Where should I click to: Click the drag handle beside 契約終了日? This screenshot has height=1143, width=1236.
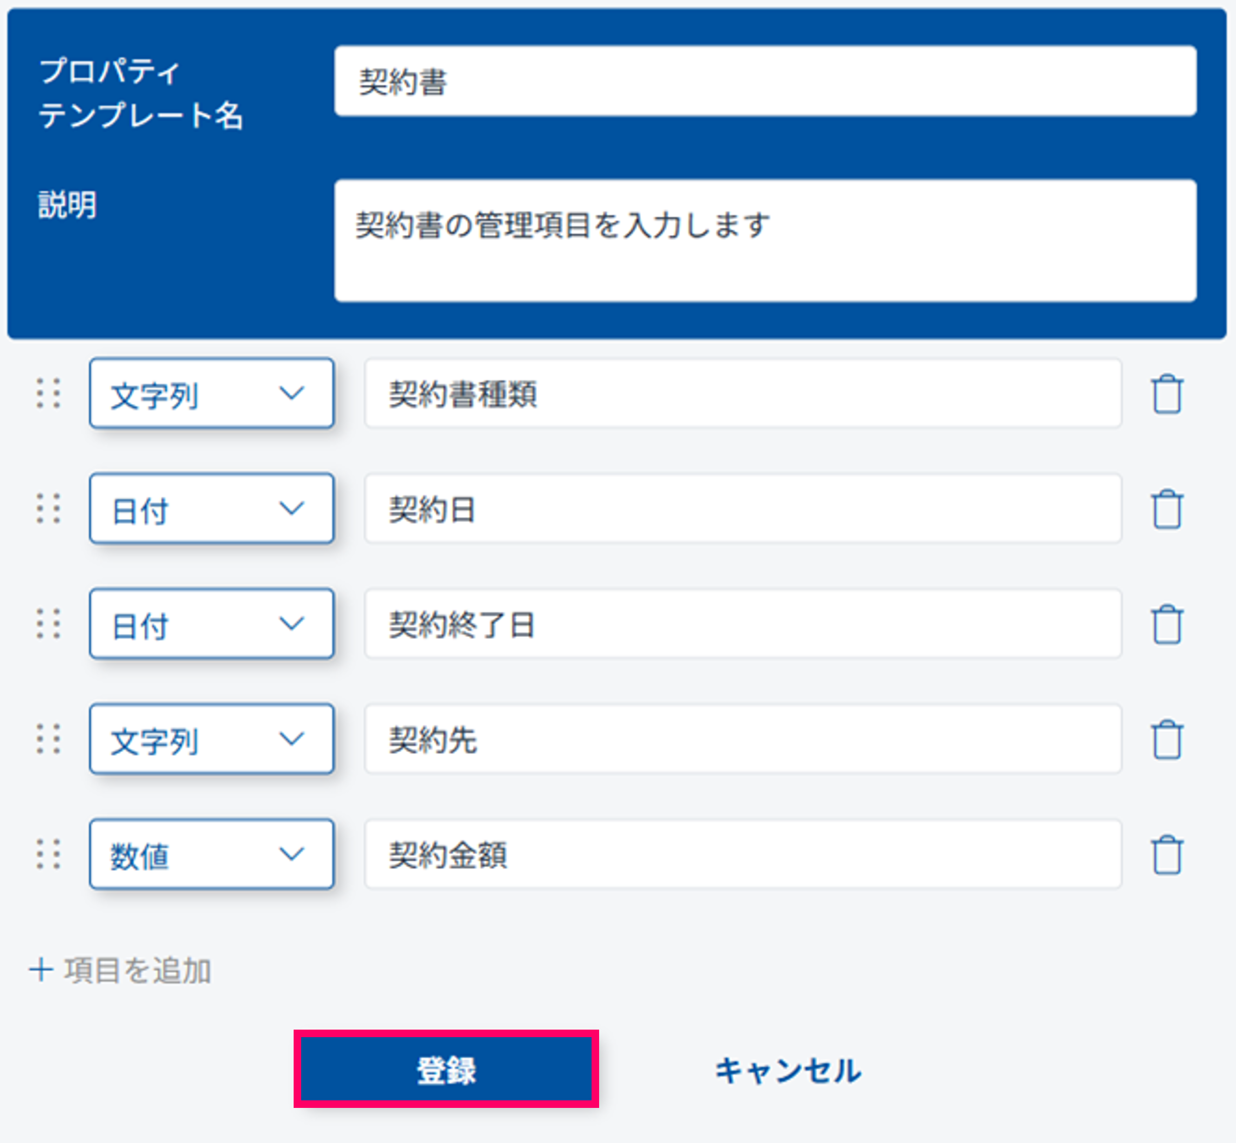48,624
